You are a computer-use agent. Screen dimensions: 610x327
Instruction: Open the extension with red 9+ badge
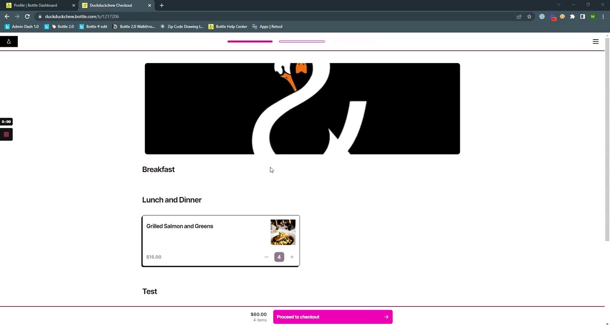[x=553, y=17]
